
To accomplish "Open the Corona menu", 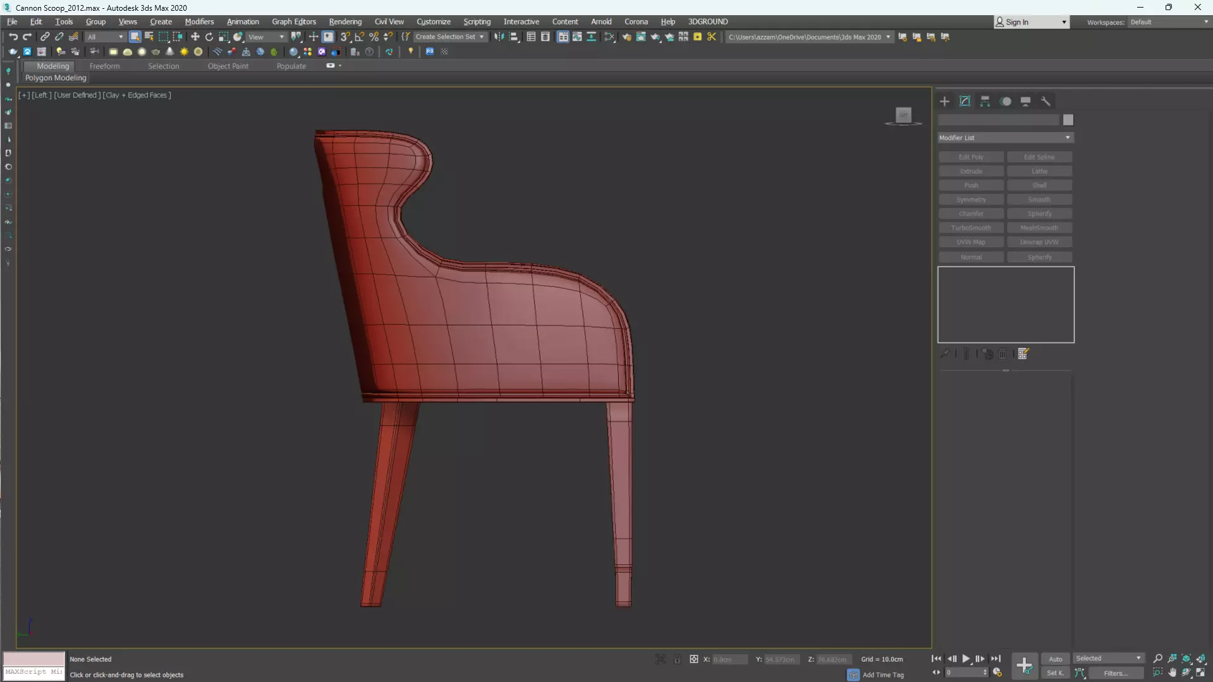I will tap(636, 21).
